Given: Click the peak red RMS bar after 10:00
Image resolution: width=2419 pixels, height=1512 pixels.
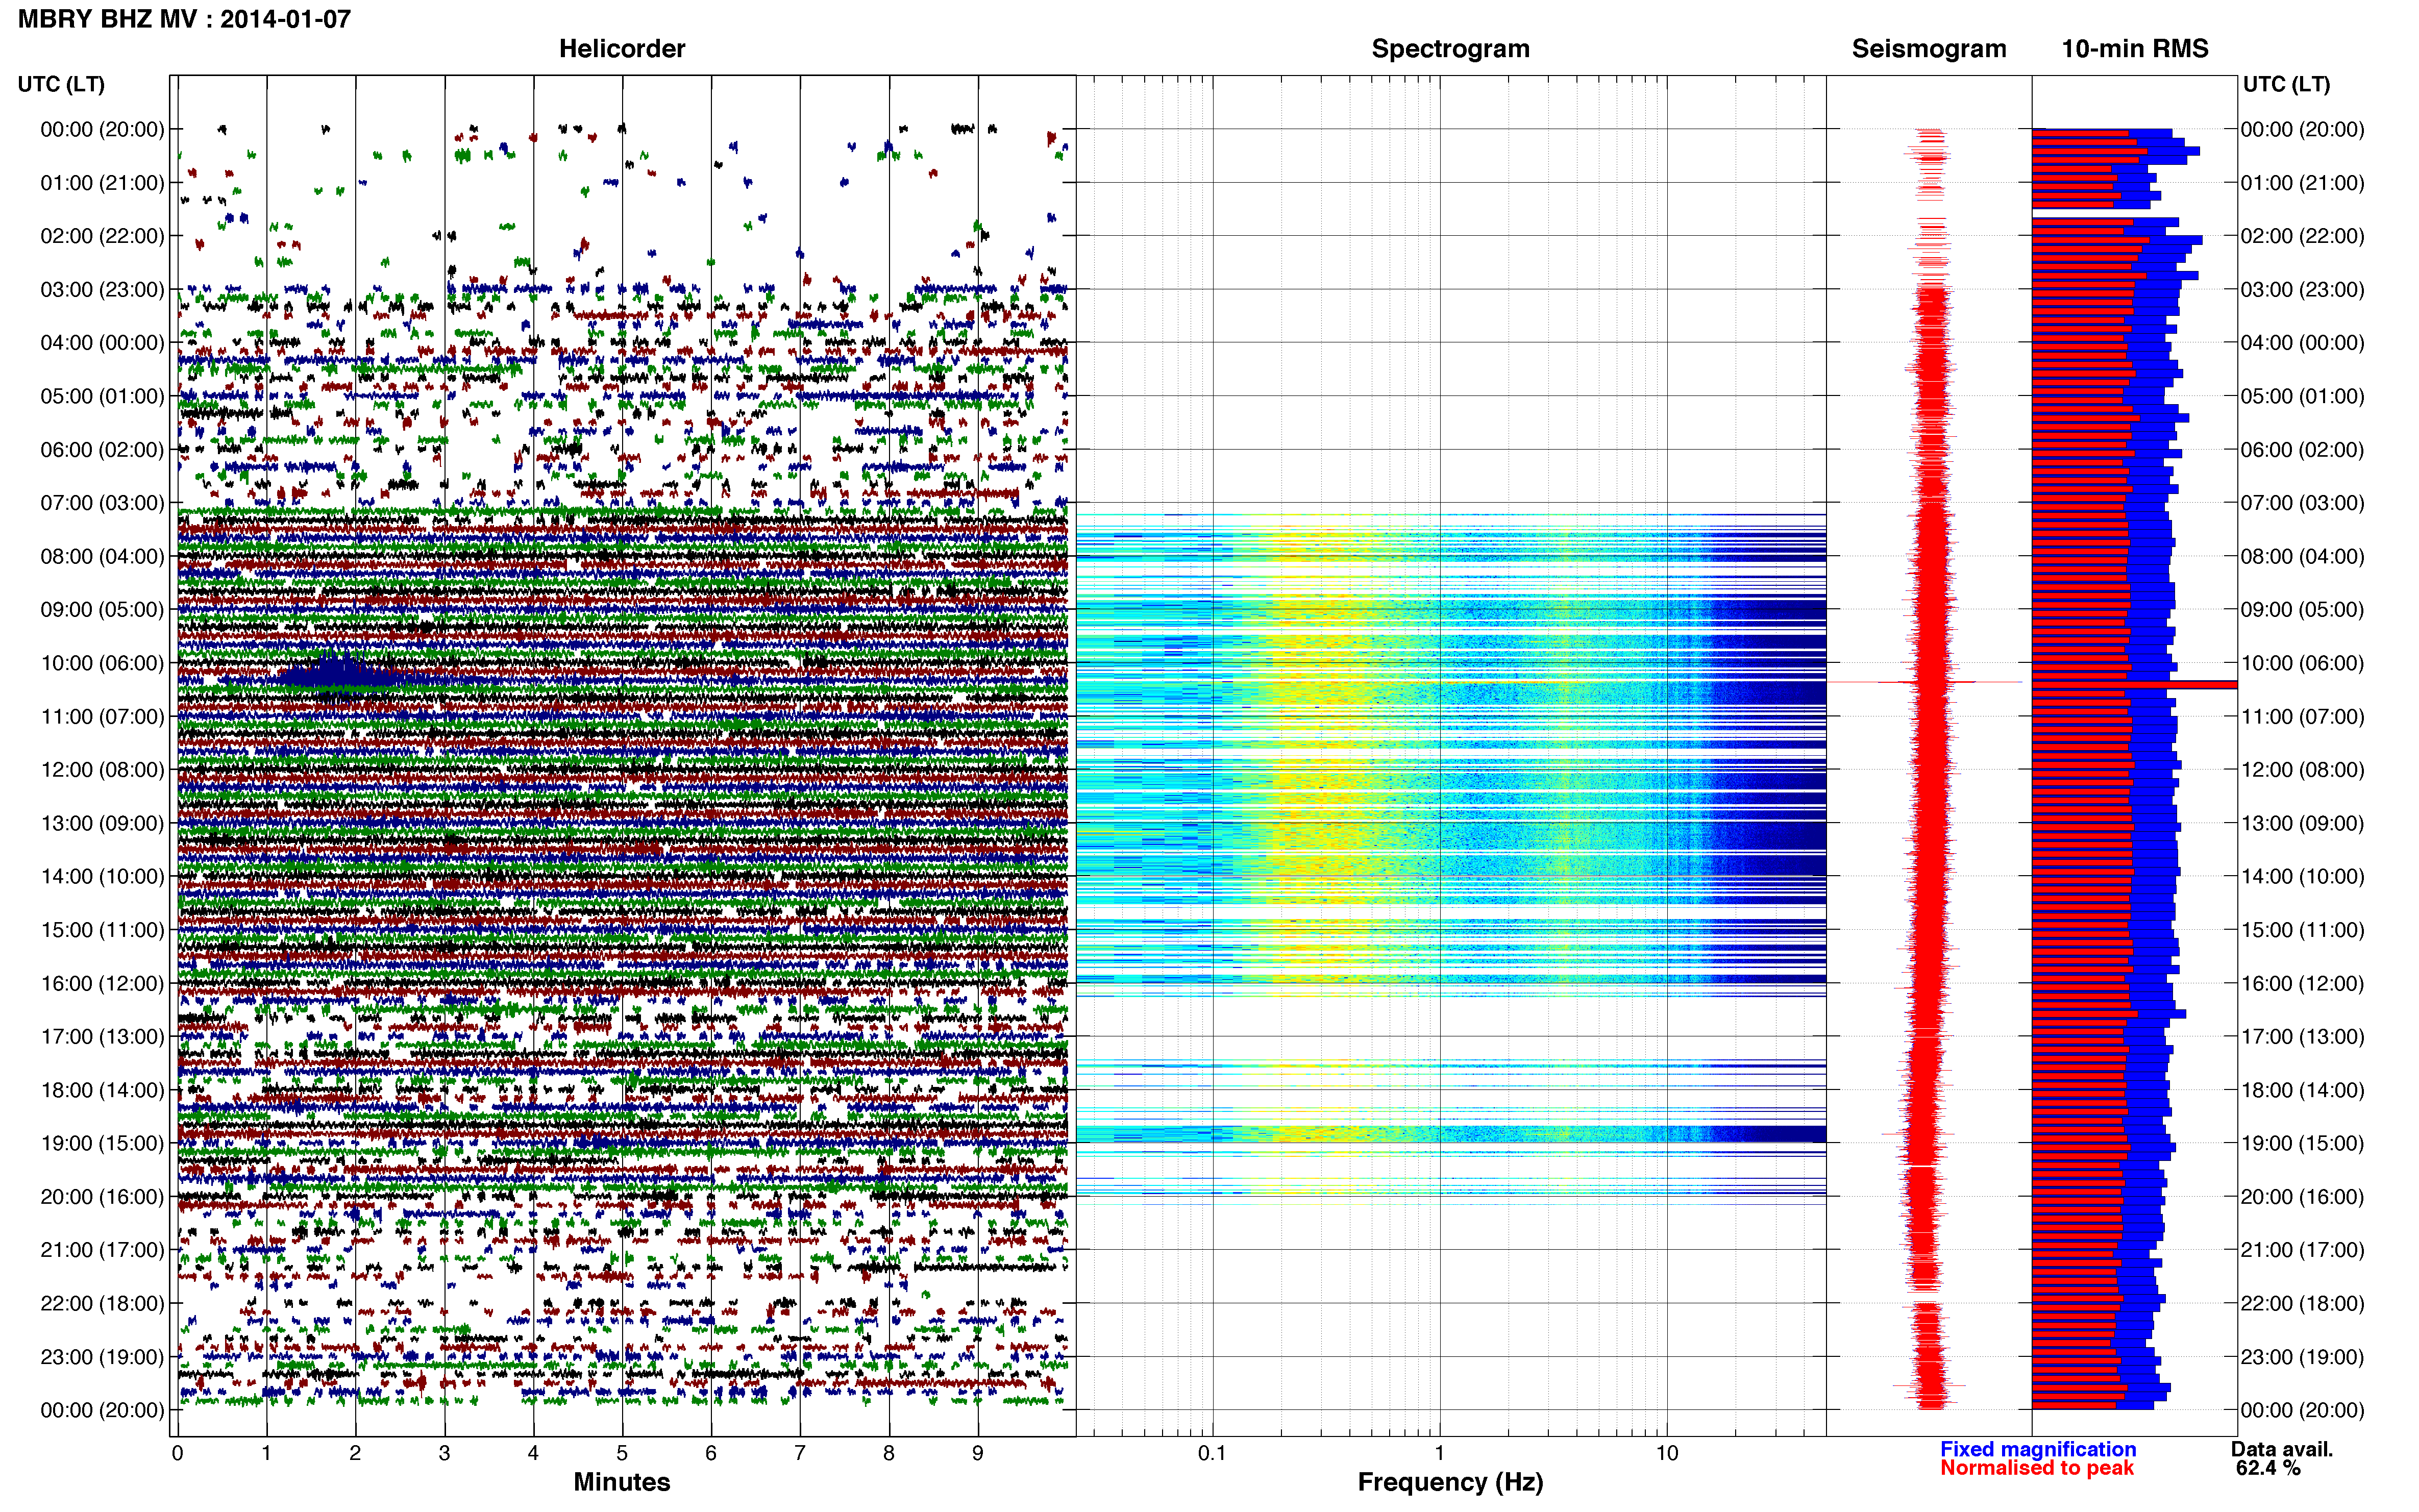Looking at the screenshot, I should (x=2134, y=685).
